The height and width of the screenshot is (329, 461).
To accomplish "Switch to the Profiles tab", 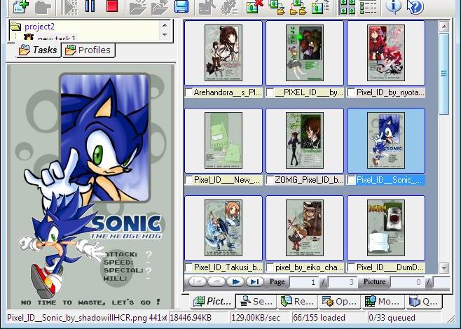I will click(x=88, y=50).
